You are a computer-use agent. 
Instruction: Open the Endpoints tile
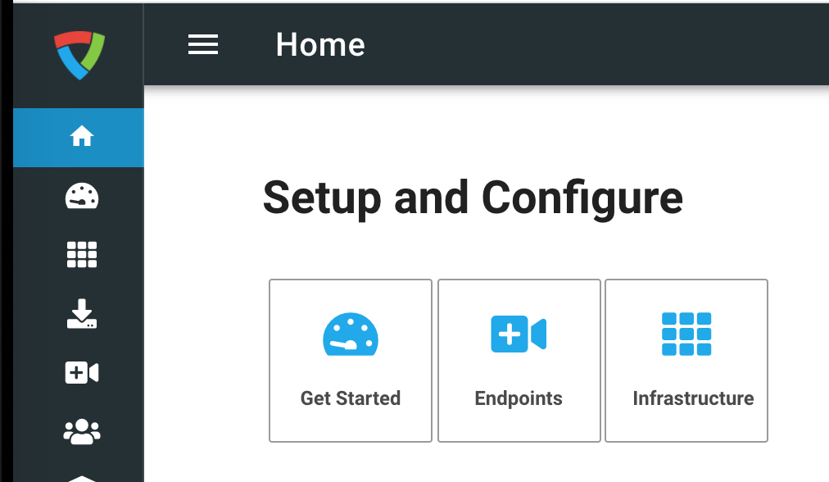pos(519,361)
